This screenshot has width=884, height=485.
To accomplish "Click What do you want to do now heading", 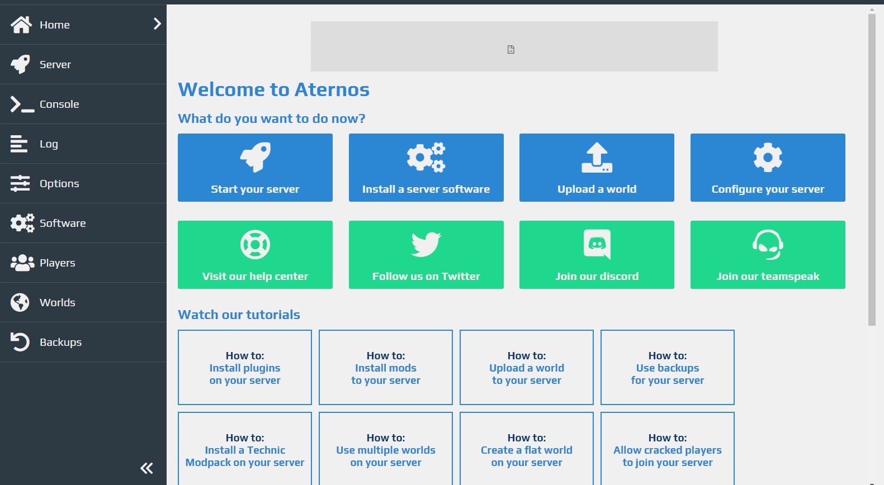I will coord(272,118).
